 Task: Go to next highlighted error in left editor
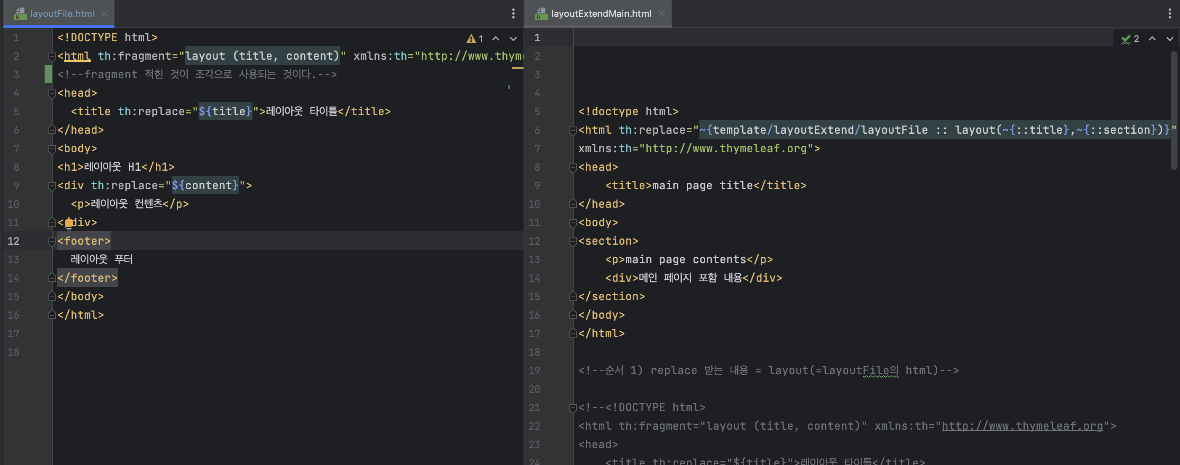point(513,39)
